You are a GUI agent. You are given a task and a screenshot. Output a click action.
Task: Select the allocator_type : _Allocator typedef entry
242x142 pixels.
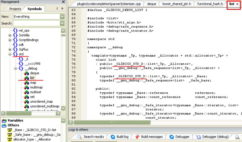32,139
